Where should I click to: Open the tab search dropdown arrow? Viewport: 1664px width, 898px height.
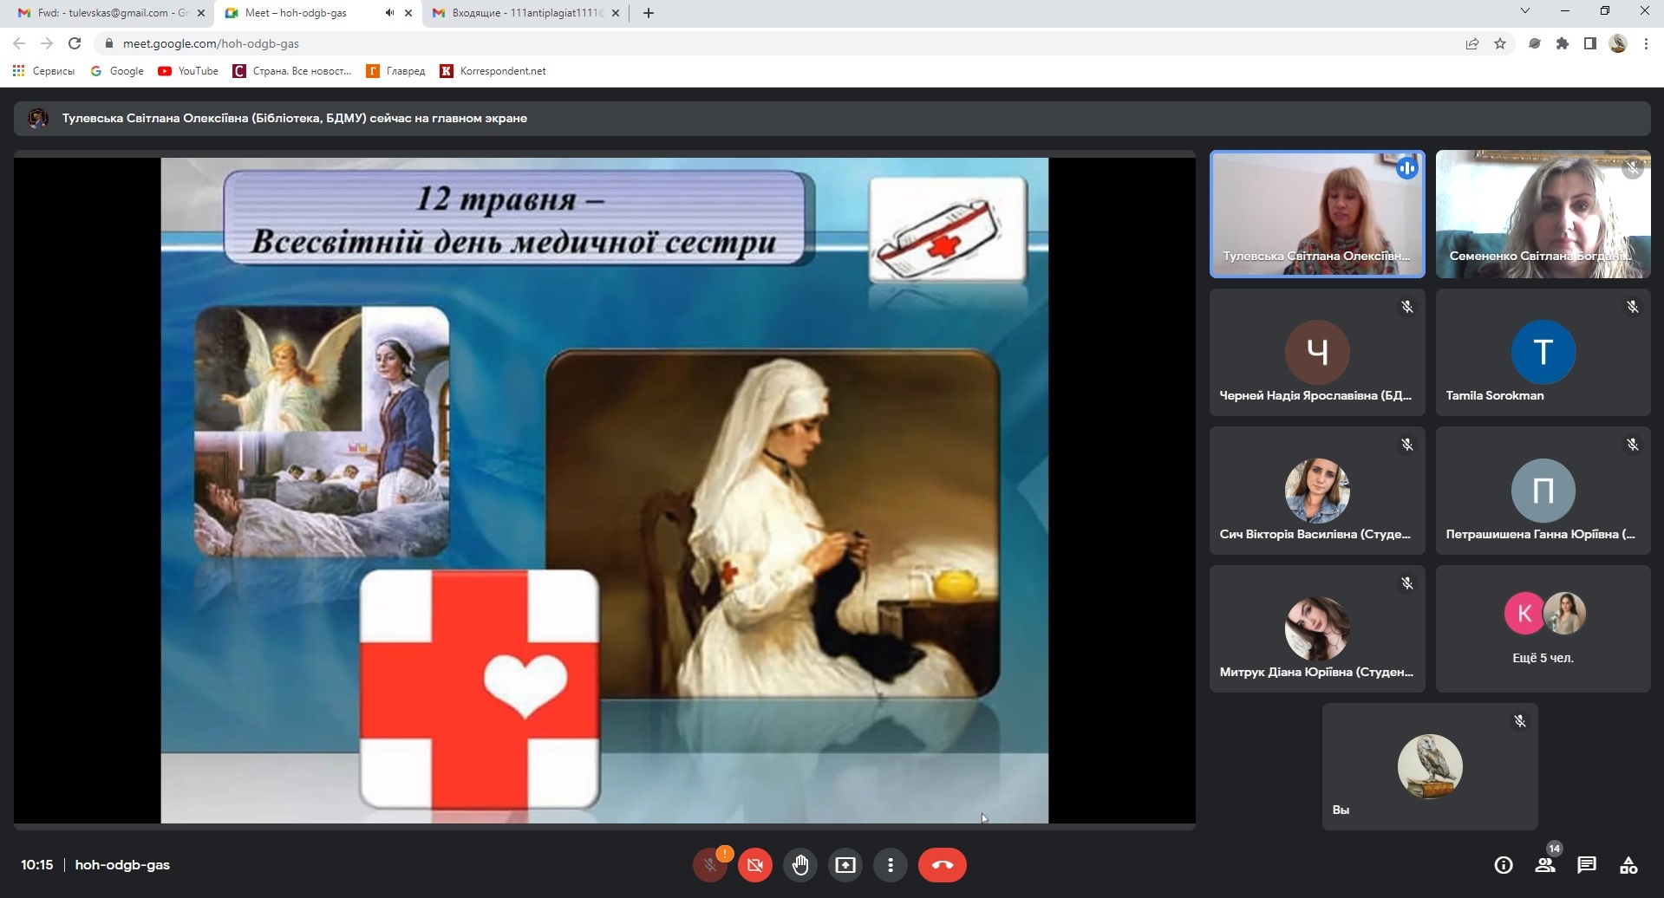pos(1525,11)
